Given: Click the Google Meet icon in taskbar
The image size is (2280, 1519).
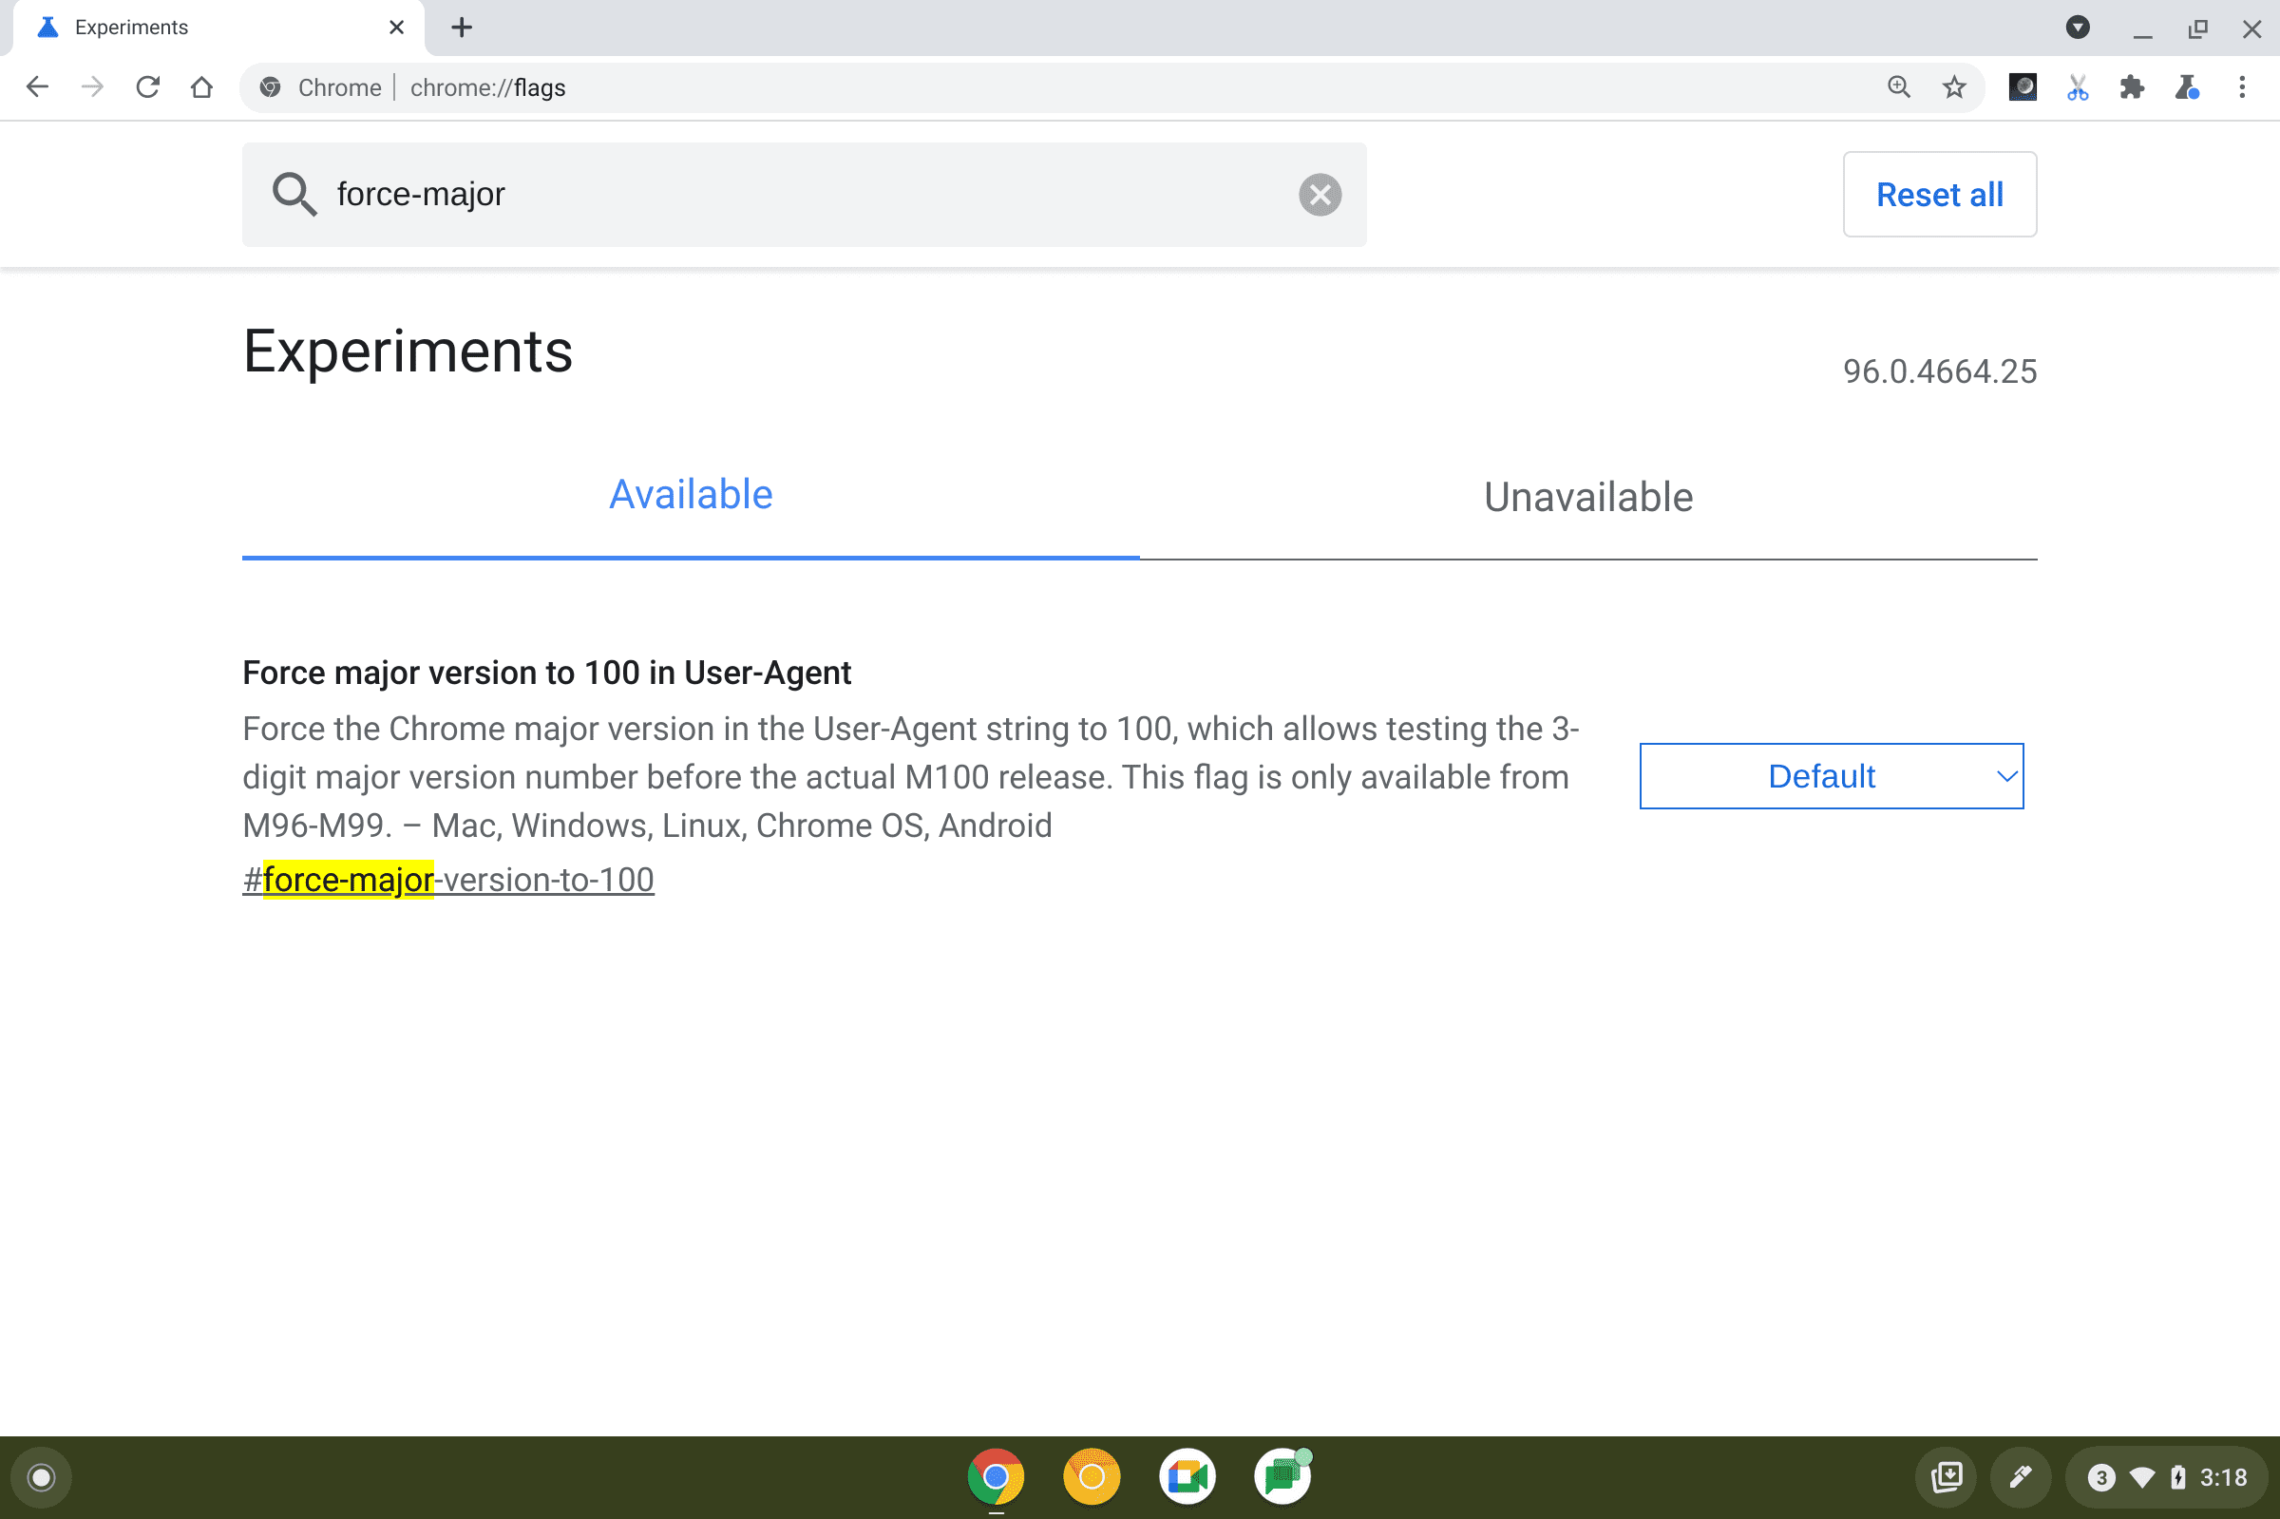Looking at the screenshot, I should (x=1187, y=1475).
